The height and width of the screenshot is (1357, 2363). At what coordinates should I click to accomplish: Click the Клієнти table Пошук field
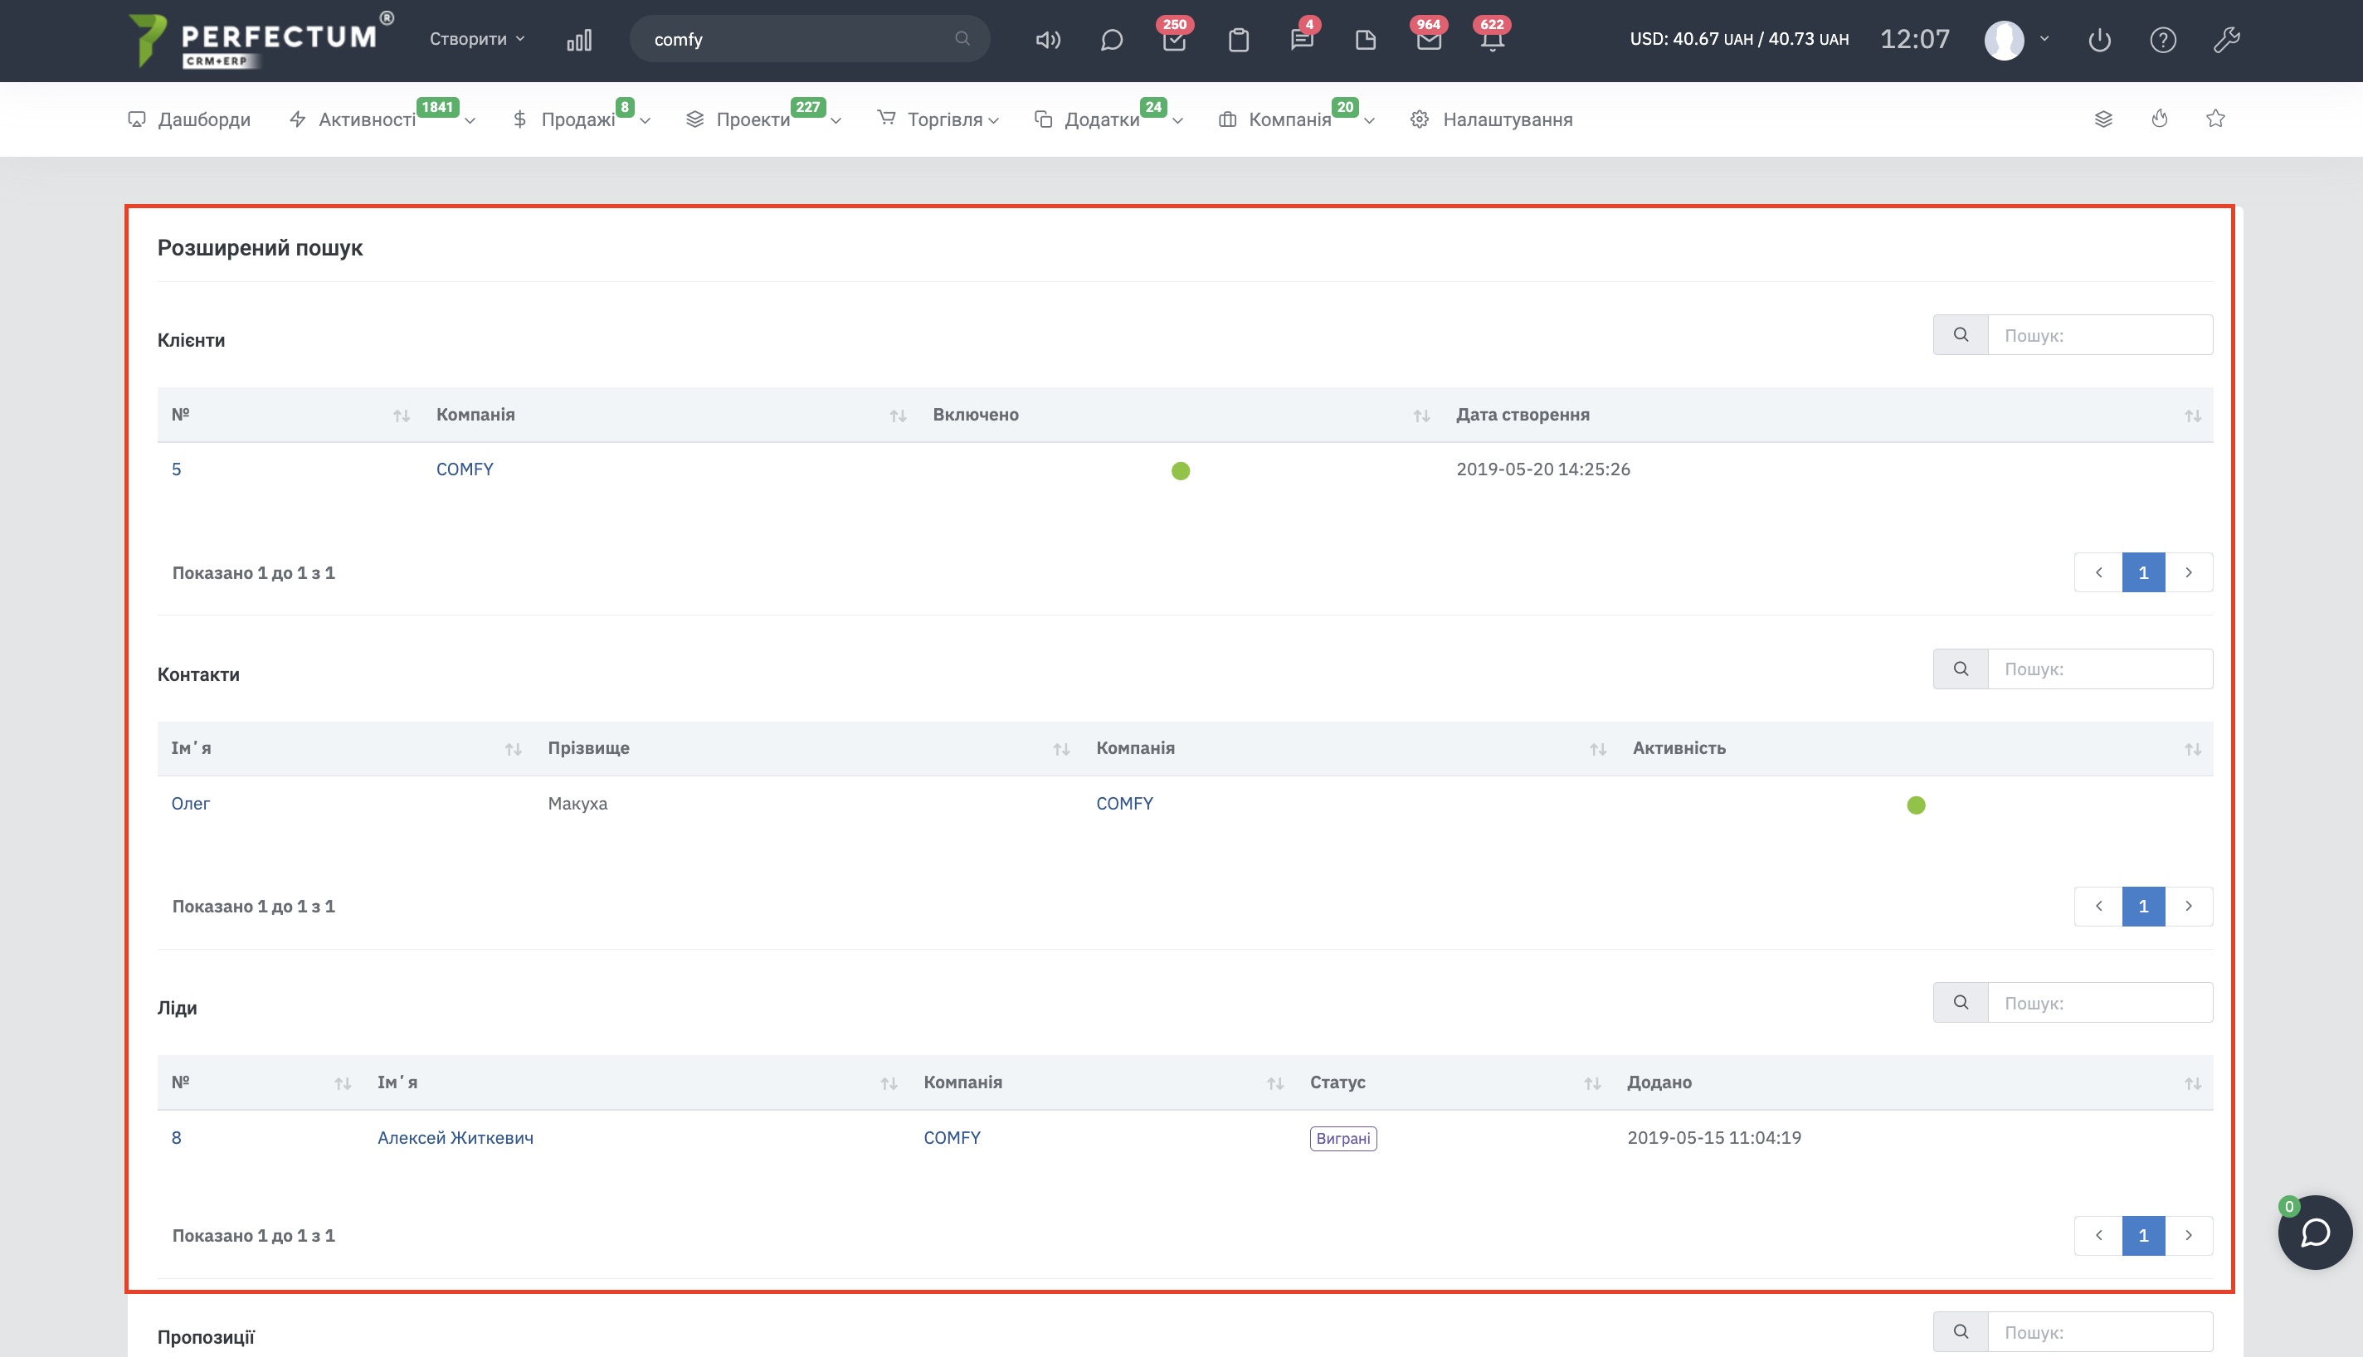(2099, 336)
